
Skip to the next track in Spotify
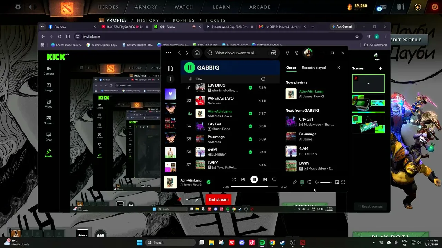pyautogui.click(x=265, y=179)
